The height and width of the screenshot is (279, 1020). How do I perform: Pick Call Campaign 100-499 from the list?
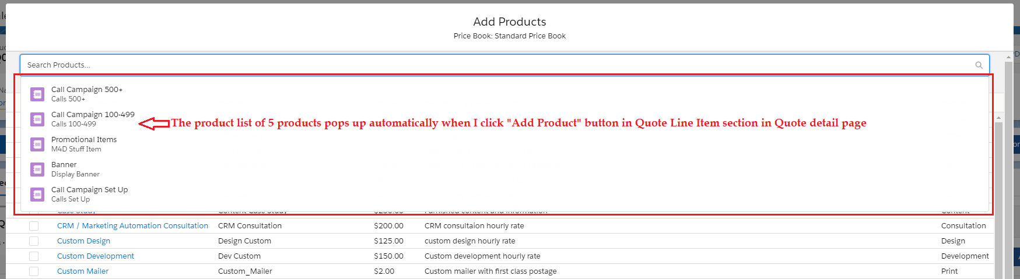tap(93, 115)
